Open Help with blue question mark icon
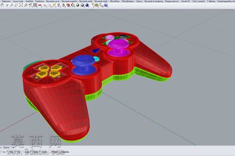Viewport: 235px width, 156px height. [106, 5]
